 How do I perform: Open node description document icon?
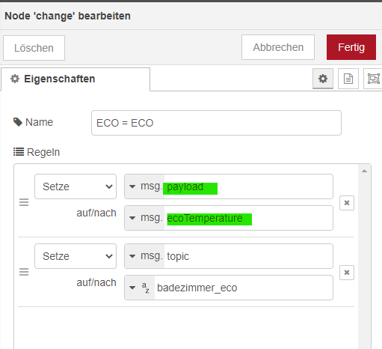(348, 79)
